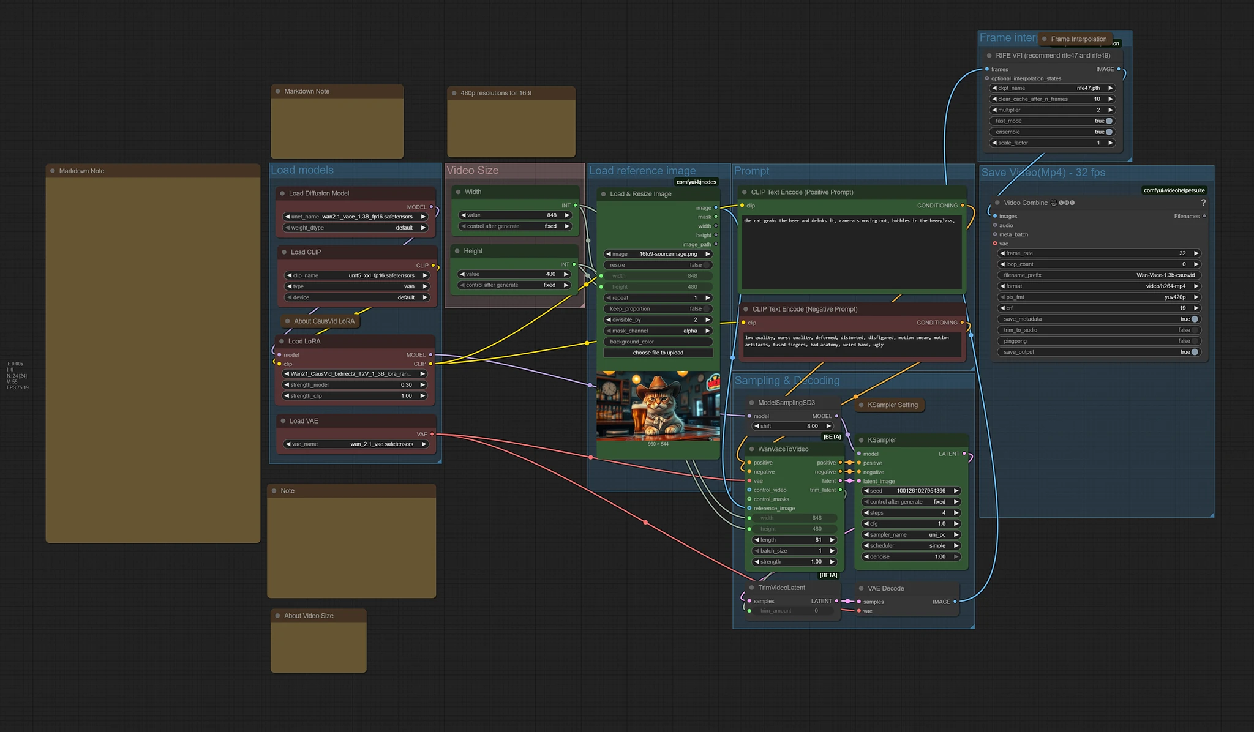Click the KSampler Setting note node
The height and width of the screenshot is (732, 1254).
coord(892,405)
